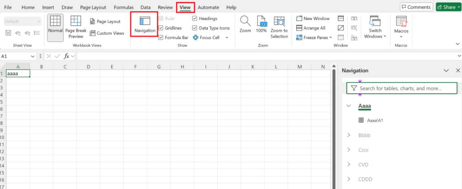Click the Comments button
462x189 pixels.
click(416, 7)
